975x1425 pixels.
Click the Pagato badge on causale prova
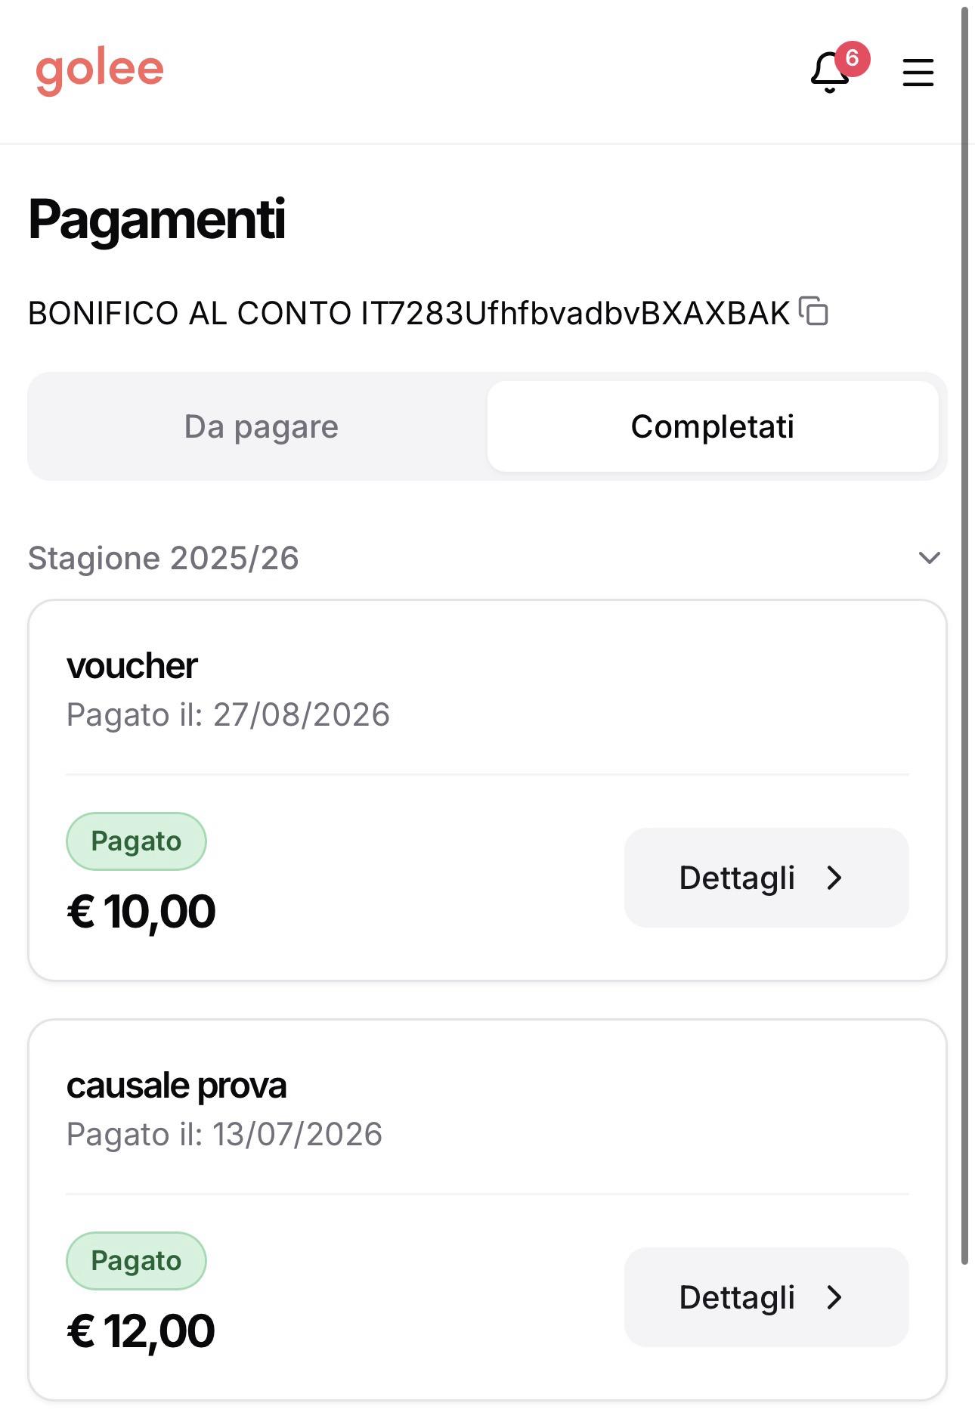click(x=136, y=1261)
